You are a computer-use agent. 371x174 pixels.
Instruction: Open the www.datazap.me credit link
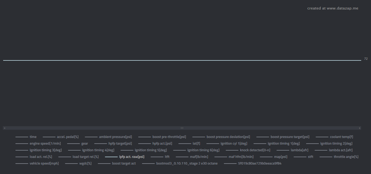(x=332, y=8)
